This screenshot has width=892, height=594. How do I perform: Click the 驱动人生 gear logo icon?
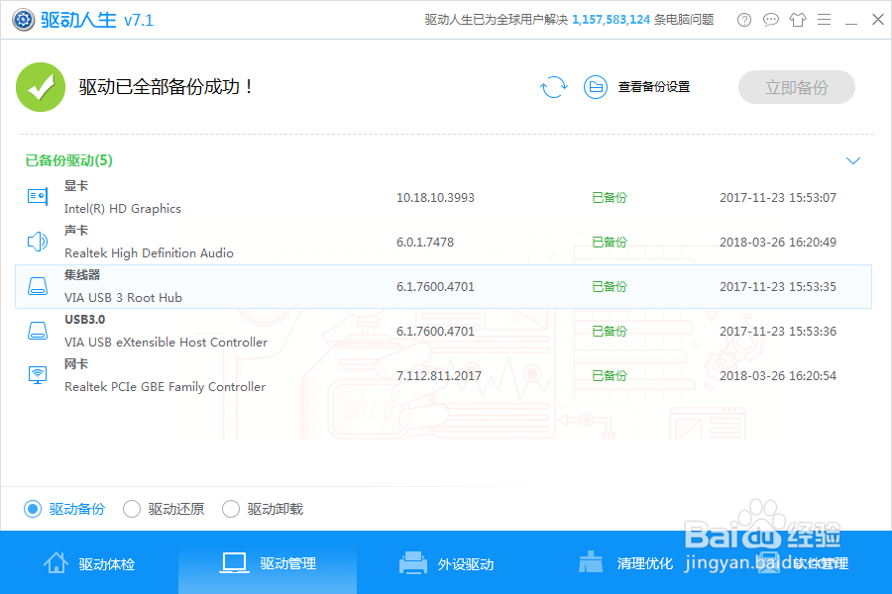point(24,20)
